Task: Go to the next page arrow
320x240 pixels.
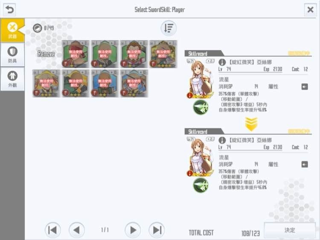Action: point(133,230)
